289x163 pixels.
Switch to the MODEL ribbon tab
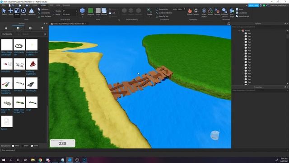[43, 5]
